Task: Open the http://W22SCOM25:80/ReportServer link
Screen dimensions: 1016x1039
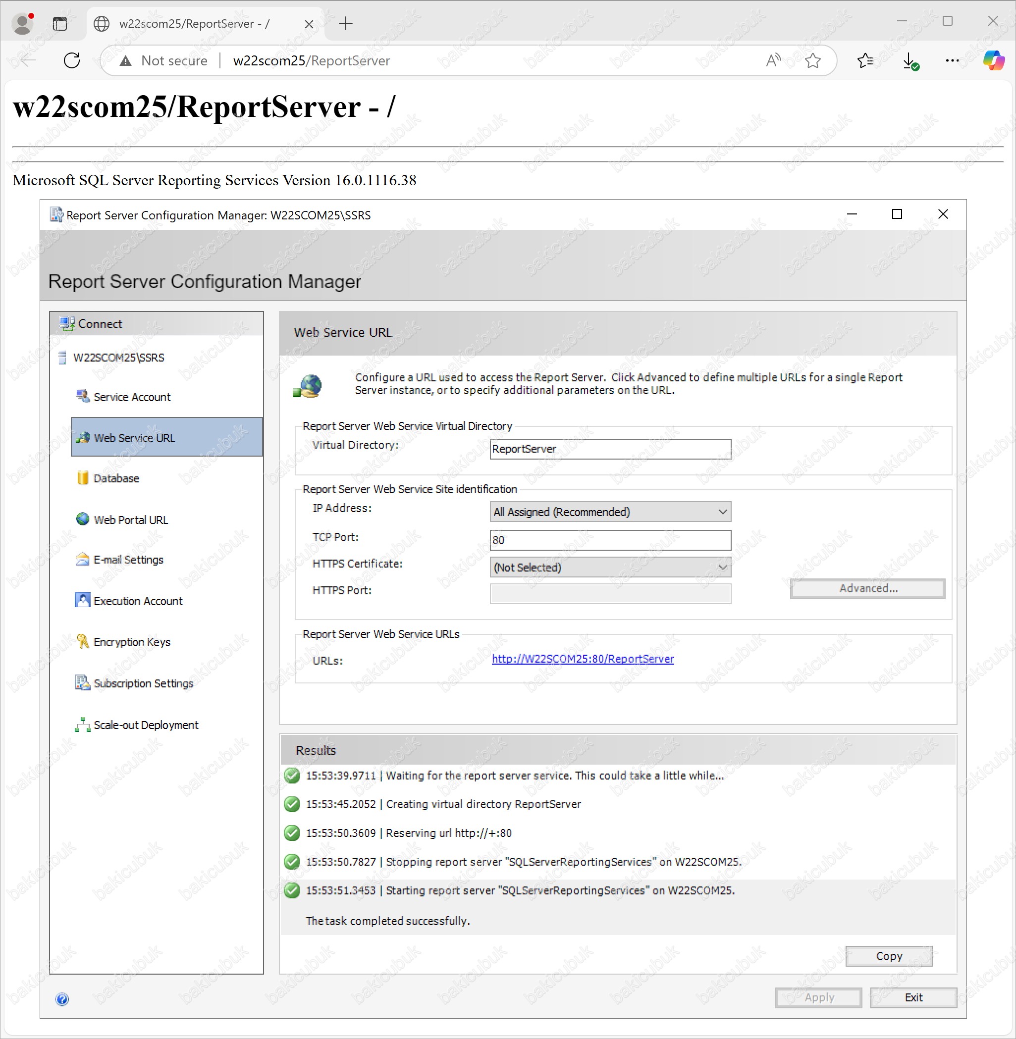Action: 583,659
